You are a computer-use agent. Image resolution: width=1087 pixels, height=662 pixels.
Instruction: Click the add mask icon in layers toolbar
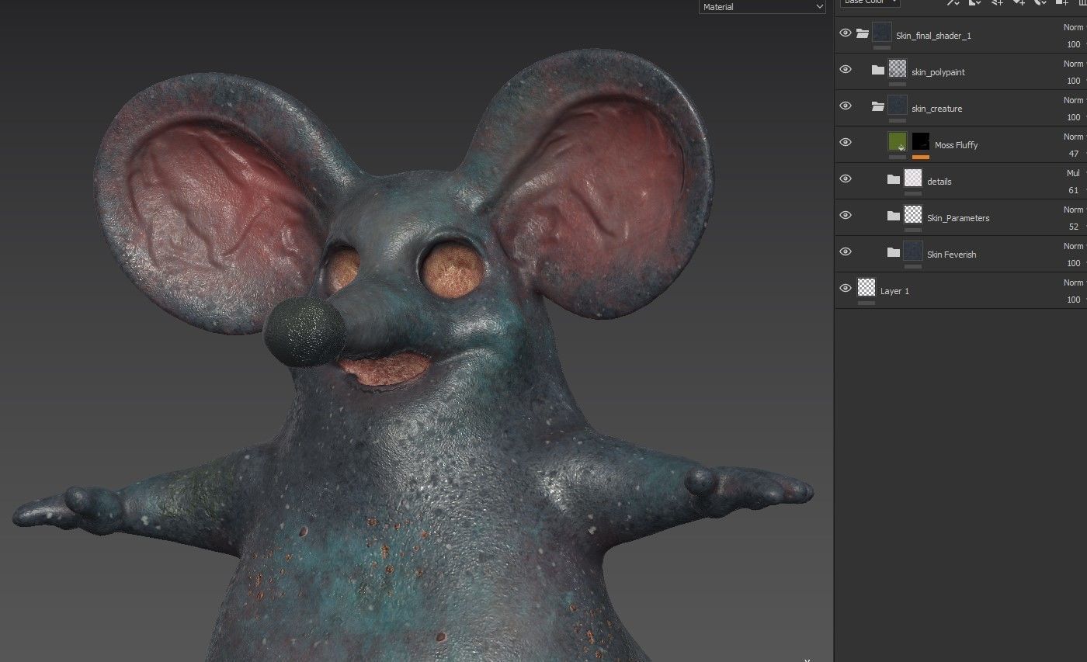[x=975, y=2]
